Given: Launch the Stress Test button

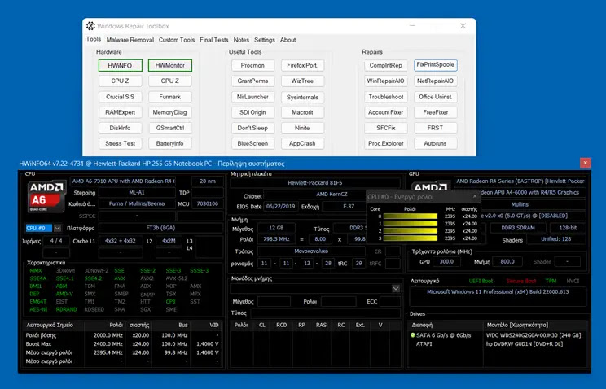Looking at the screenshot, I should click(121, 143).
